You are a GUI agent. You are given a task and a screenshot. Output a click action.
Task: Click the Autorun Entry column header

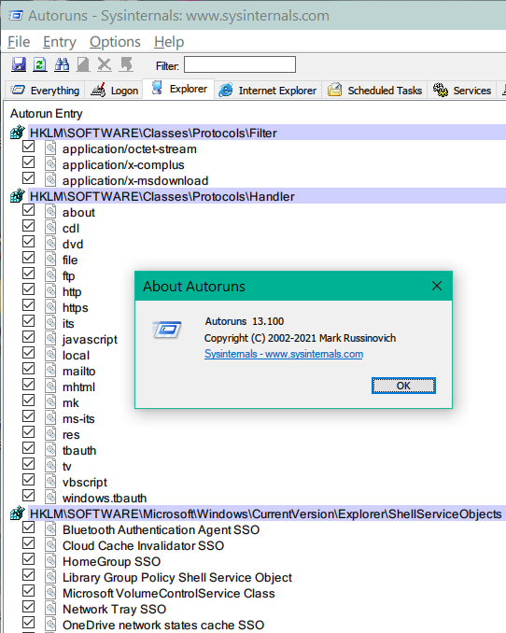click(x=47, y=114)
